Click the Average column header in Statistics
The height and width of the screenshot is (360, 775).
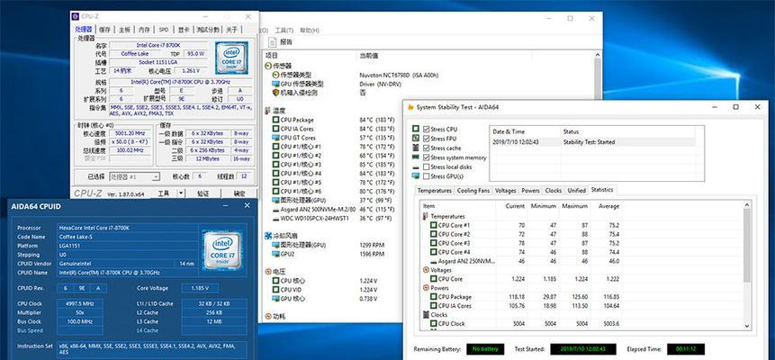[x=606, y=206]
